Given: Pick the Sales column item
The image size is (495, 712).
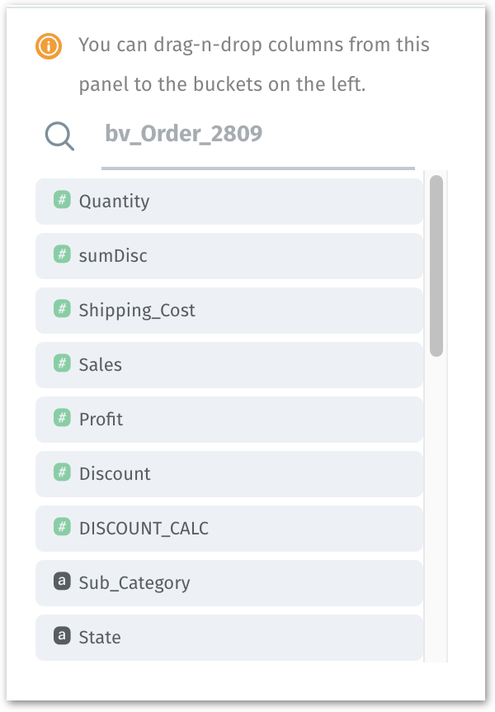Looking at the screenshot, I should click(x=229, y=364).
